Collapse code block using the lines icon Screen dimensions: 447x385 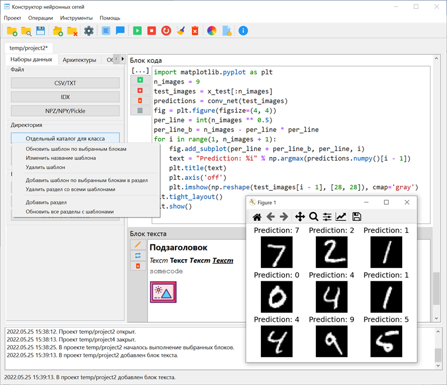click(x=140, y=111)
